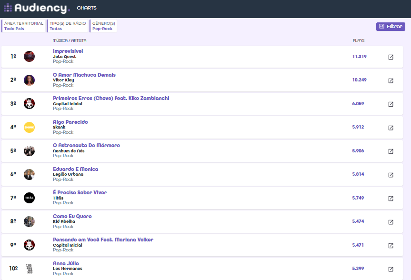Click plays count 11.319
Screen dimensions: 411x280
[x=360, y=56]
